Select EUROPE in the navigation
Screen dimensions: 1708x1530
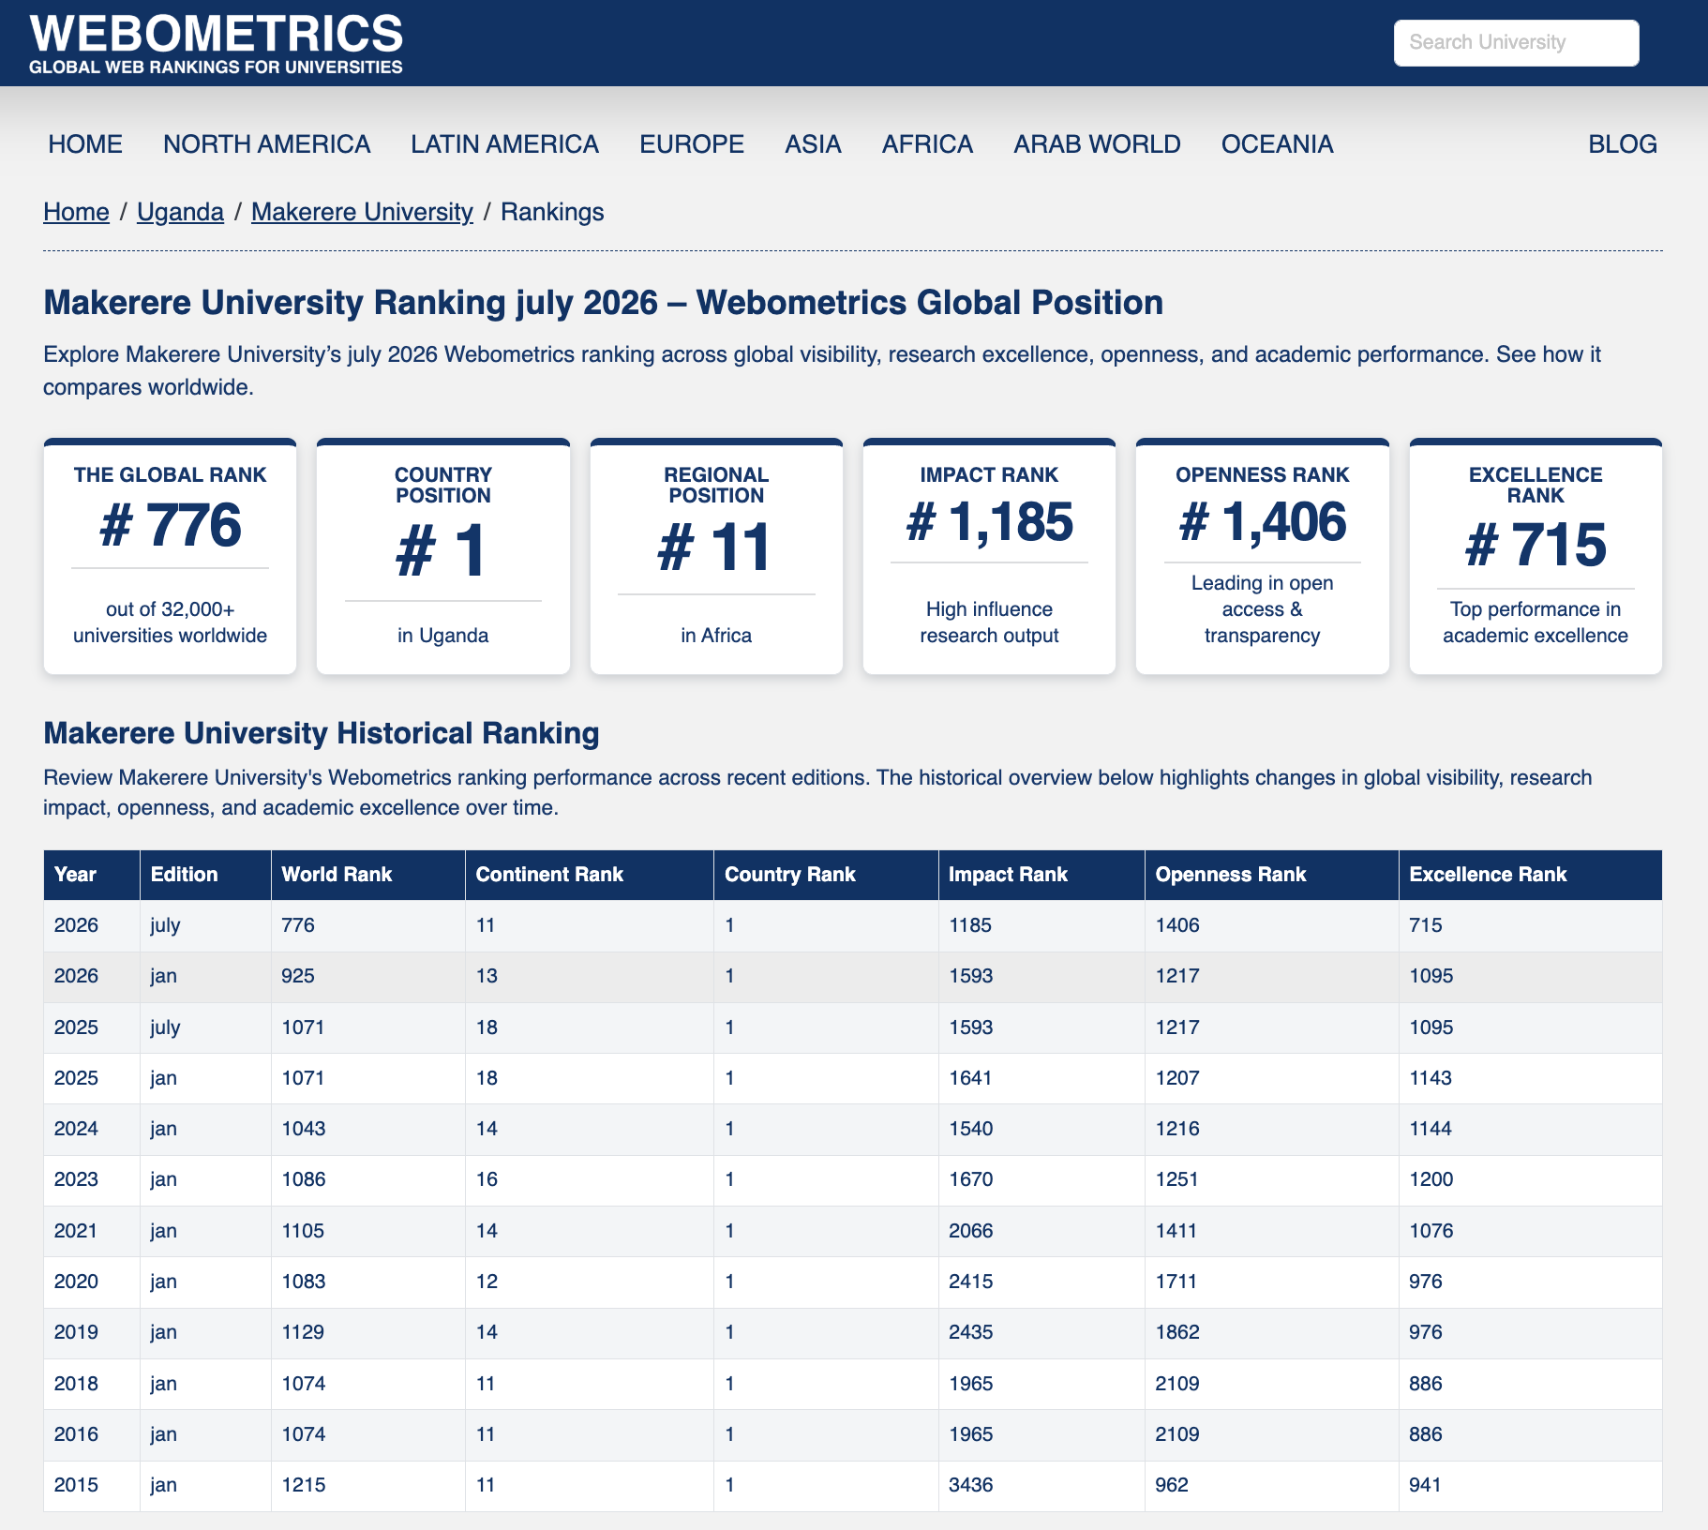point(692,144)
